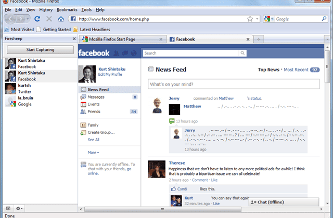Click into What's on your mind box
This screenshot has height=218, width=333.
click(234, 84)
